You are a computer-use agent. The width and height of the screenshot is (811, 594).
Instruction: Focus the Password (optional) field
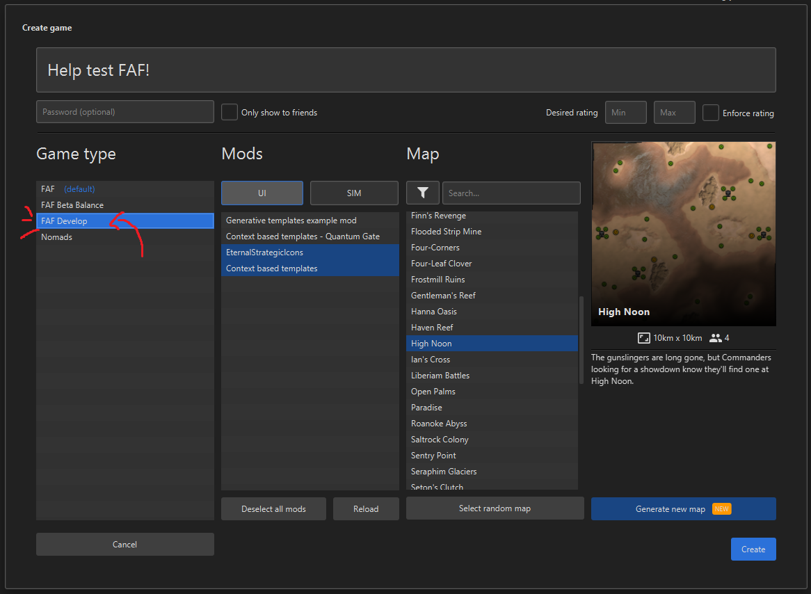125,112
